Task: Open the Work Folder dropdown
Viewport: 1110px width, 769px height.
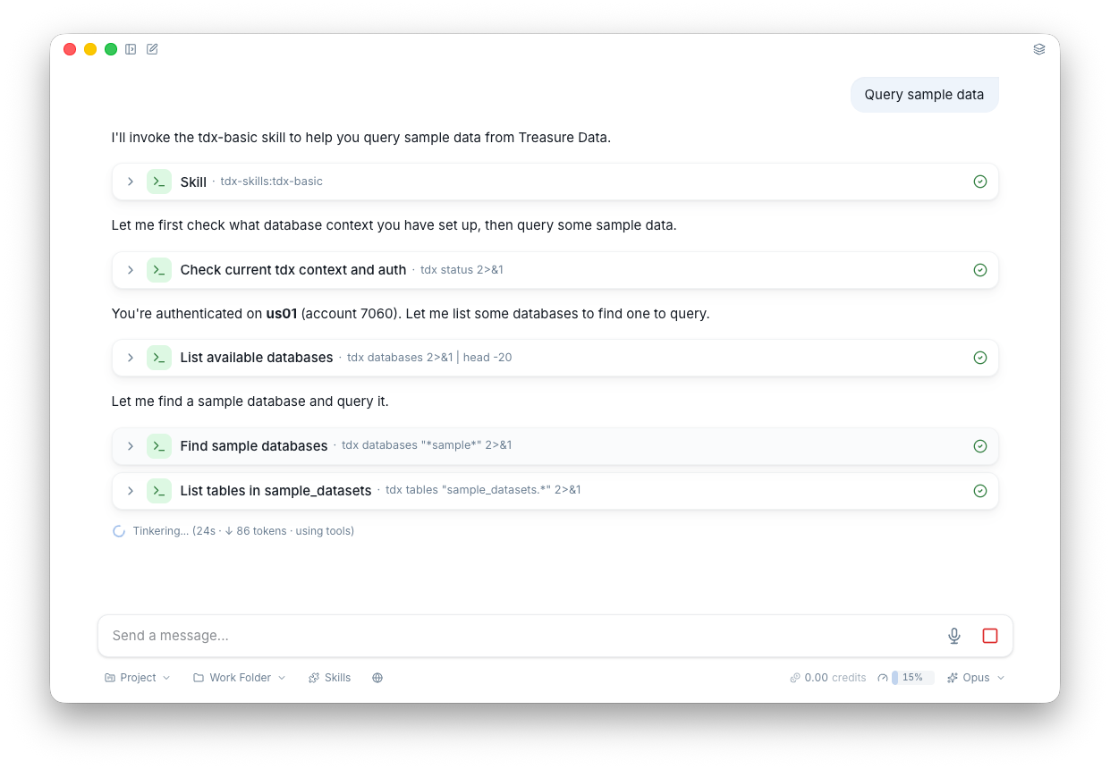Action: (x=239, y=677)
